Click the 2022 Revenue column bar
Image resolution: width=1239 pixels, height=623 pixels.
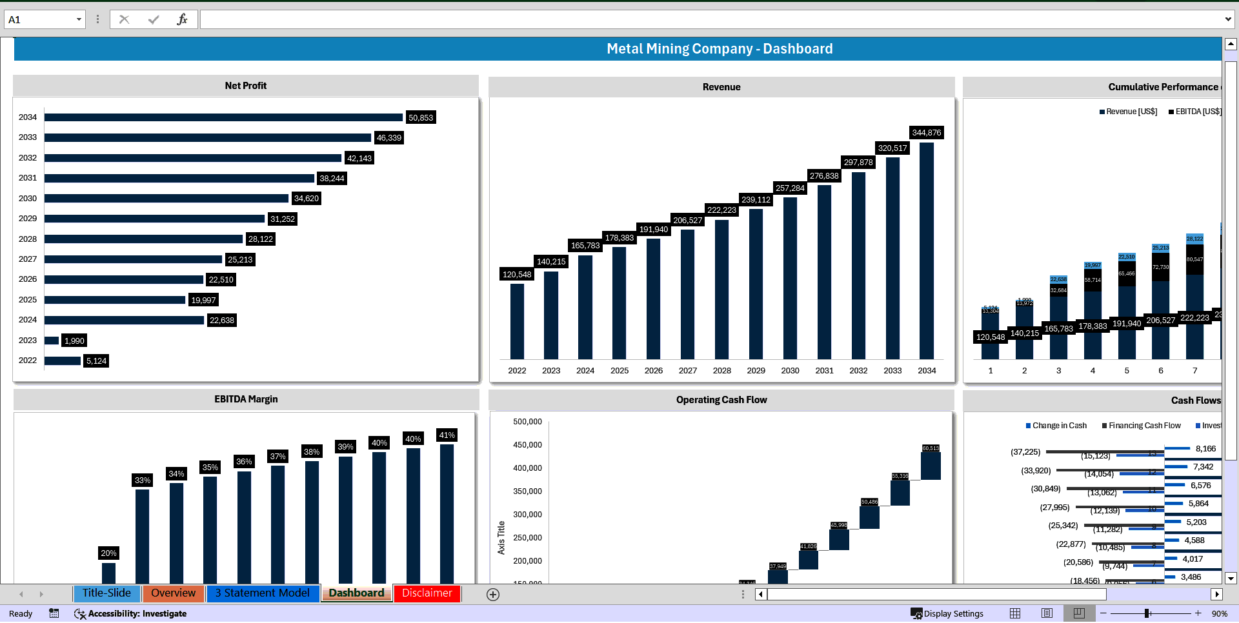[x=517, y=321]
